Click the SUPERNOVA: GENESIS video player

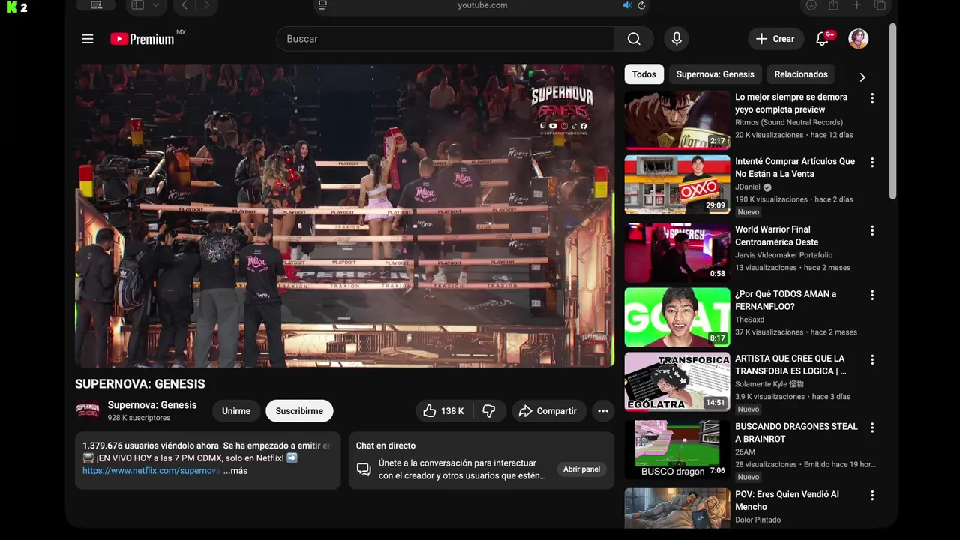coord(344,215)
